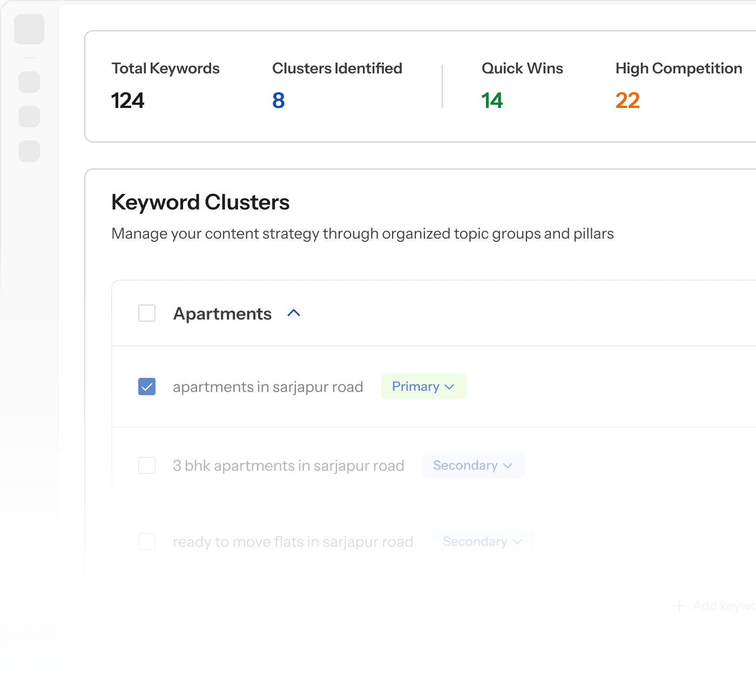The image size is (756, 691).
Task: Open Secondary dropdown for ready to move flats
Action: click(483, 541)
